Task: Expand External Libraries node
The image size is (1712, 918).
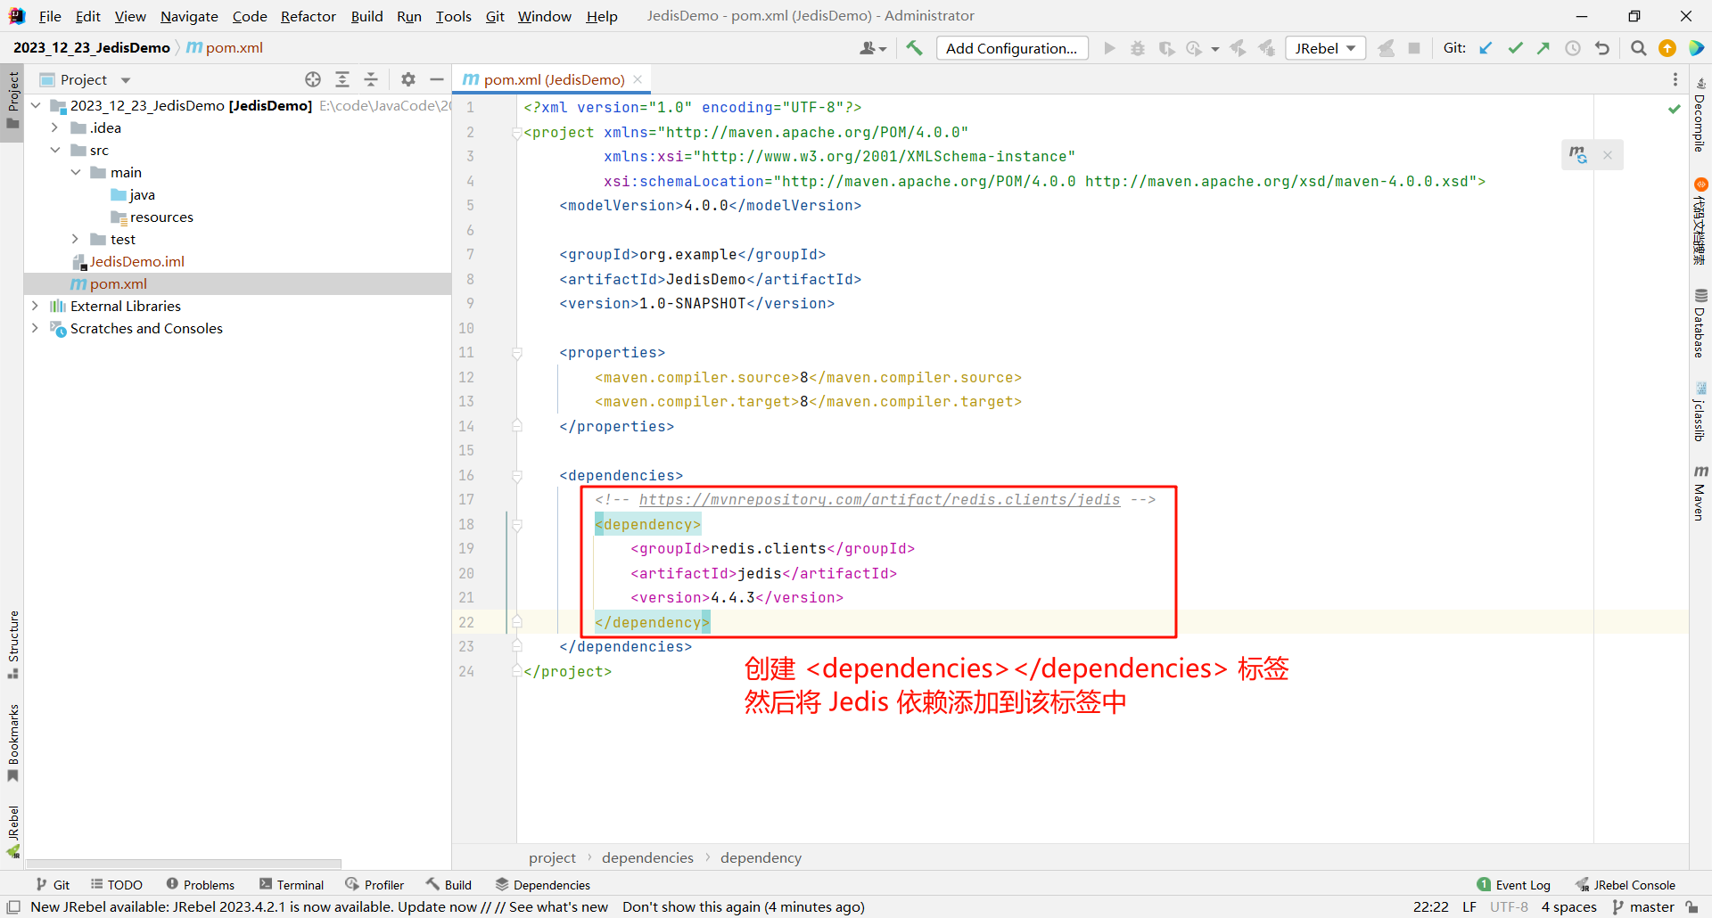Action: 35,306
